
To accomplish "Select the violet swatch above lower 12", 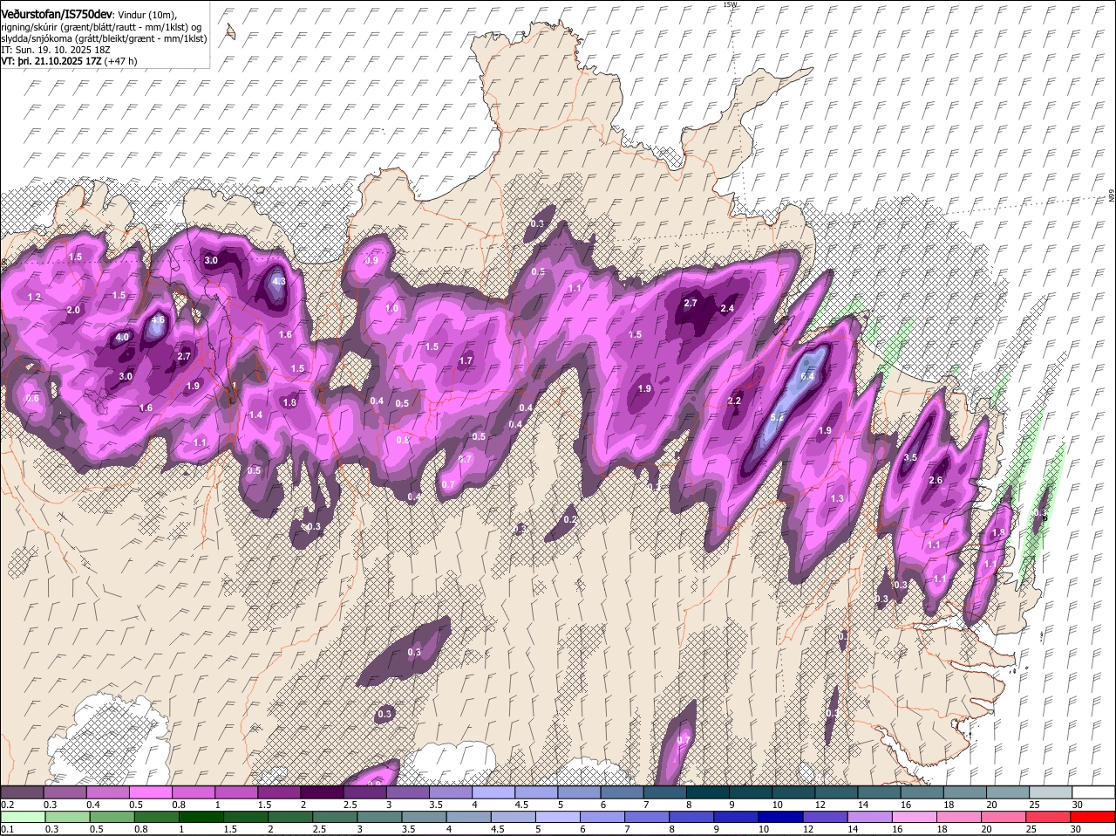I will click(x=827, y=817).
